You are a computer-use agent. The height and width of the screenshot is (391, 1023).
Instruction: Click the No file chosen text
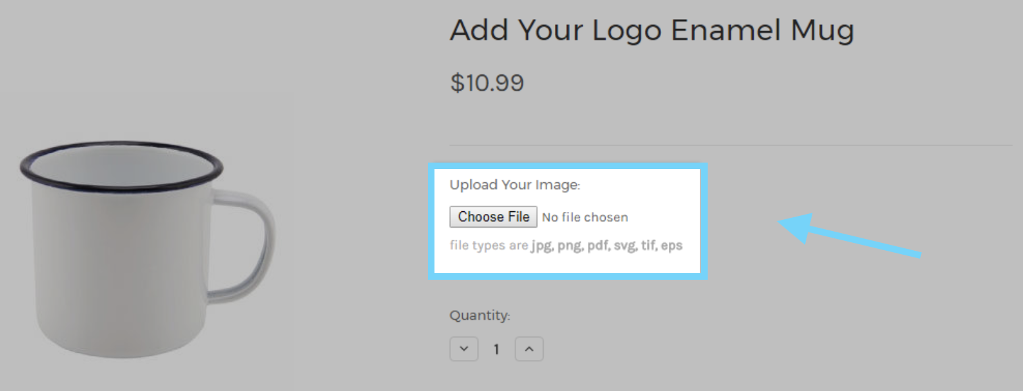tap(585, 217)
